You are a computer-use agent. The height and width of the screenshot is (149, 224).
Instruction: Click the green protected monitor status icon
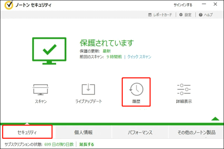click(x=49, y=51)
